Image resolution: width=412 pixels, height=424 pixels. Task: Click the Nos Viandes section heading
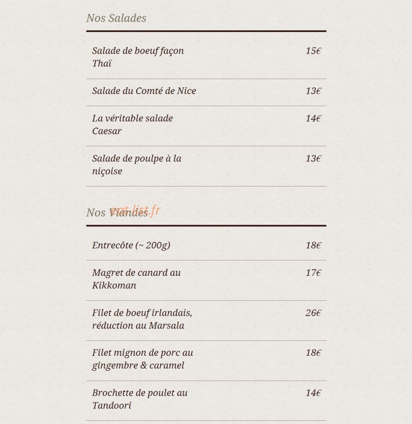coord(117,213)
